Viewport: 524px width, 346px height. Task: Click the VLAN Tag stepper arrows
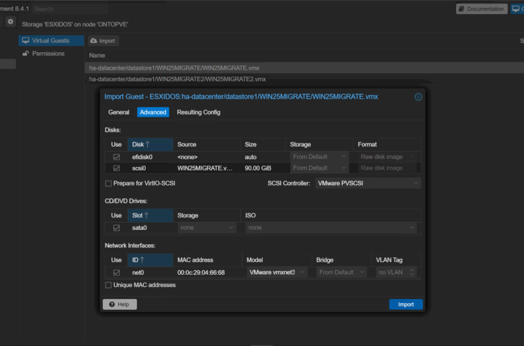tap(412, 273)
